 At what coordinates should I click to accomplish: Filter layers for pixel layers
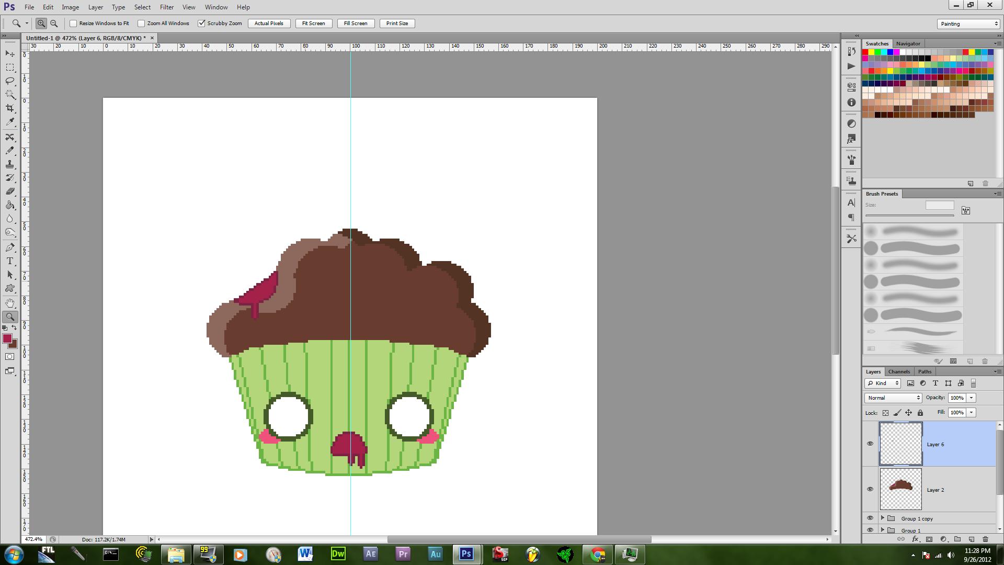tap(910, 383)
